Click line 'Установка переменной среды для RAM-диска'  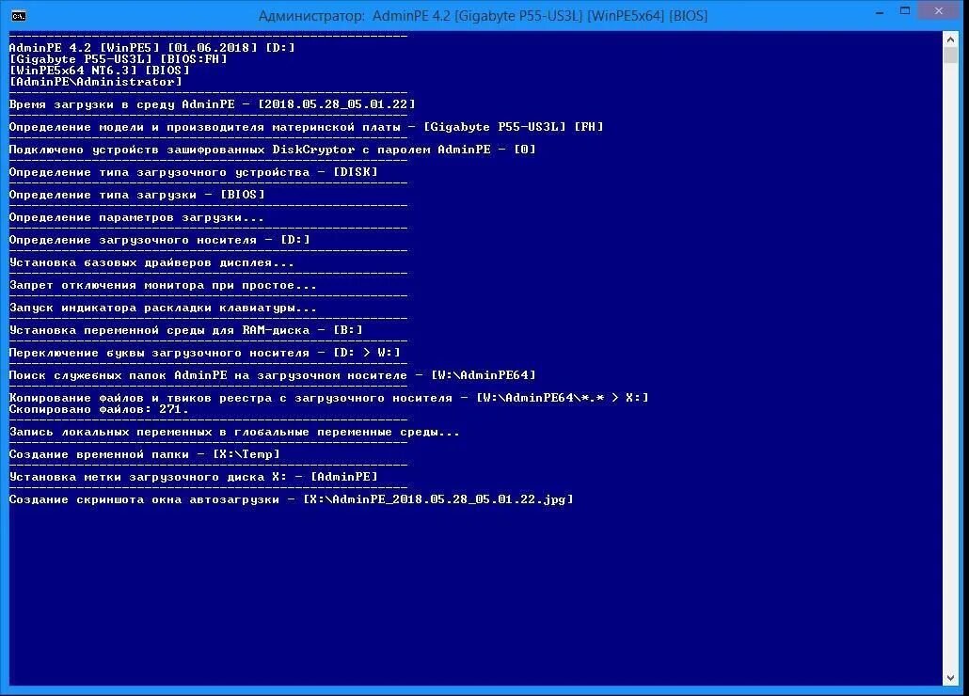pos(185,330)
